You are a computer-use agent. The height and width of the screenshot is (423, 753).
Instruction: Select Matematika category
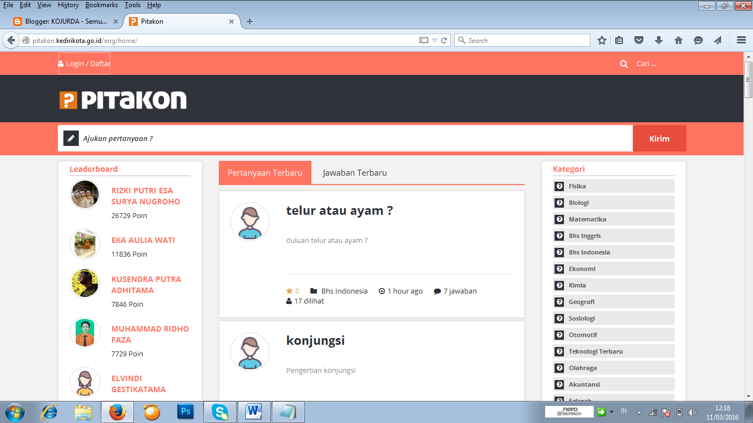[x=614, y=219]
